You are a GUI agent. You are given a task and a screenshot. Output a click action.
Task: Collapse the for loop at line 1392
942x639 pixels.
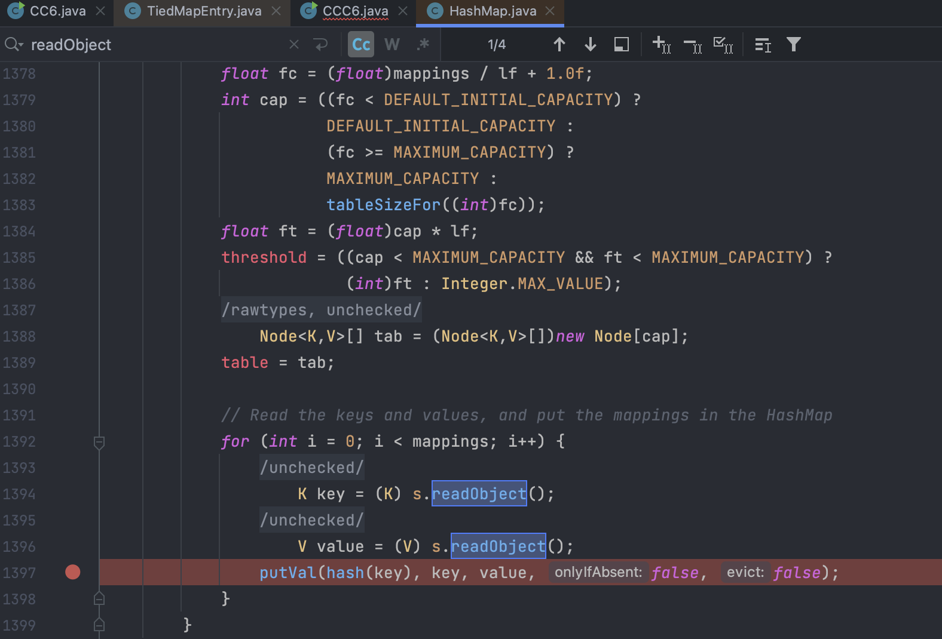pos(99,442)
